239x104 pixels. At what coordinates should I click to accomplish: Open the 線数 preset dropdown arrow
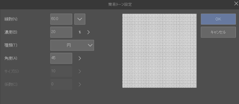point(80,19)
